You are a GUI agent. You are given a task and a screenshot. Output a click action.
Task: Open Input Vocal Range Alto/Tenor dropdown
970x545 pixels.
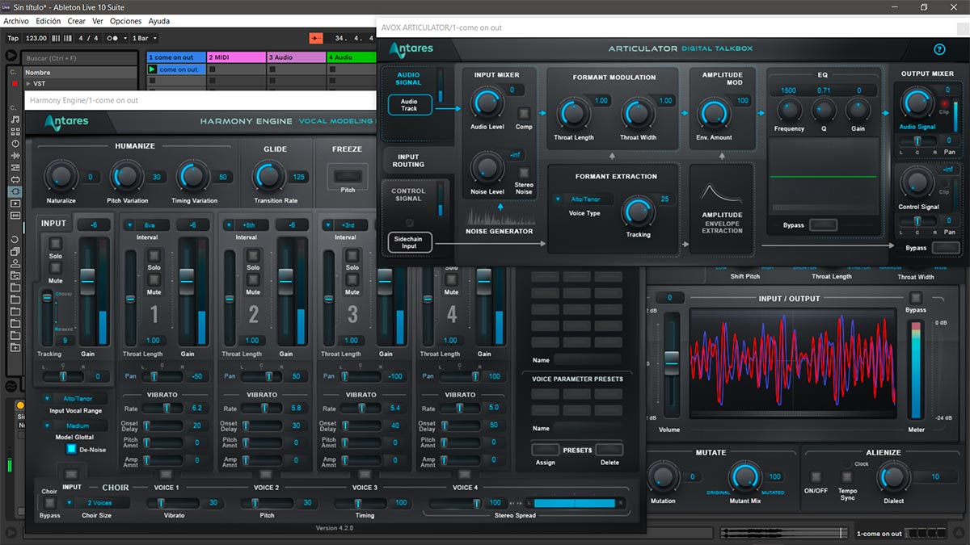click(74, 399)
